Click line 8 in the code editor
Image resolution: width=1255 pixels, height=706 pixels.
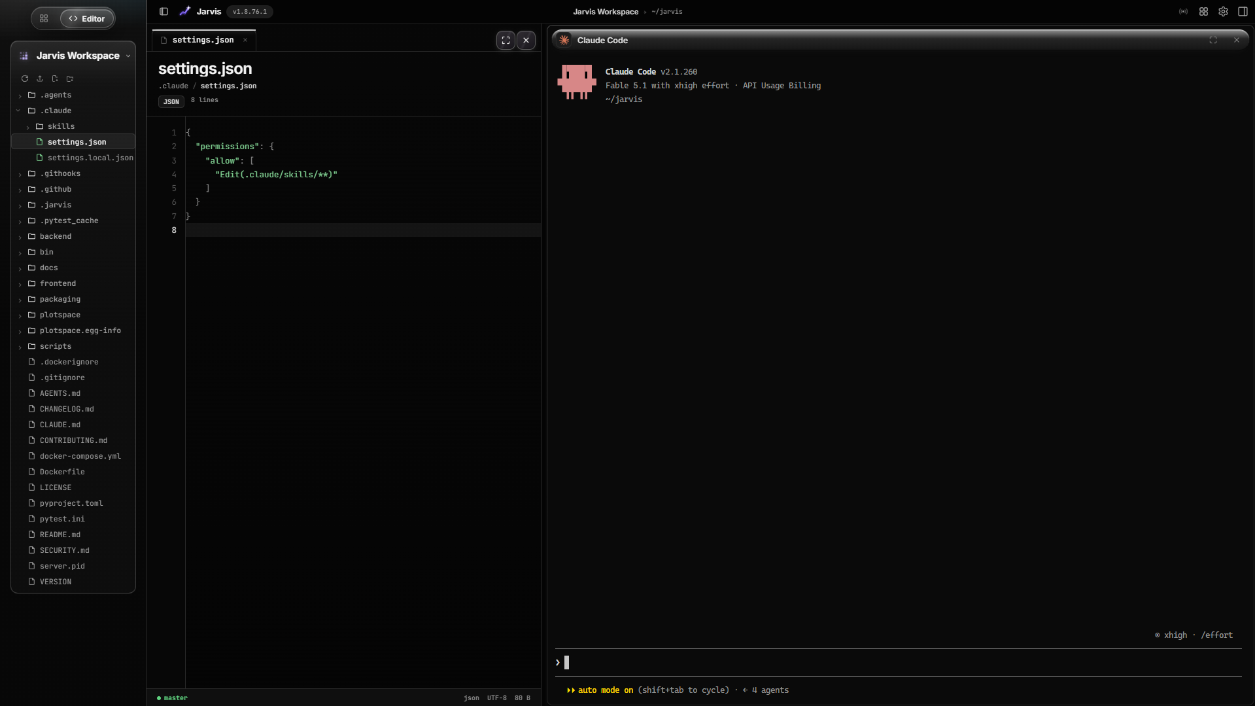363,230
